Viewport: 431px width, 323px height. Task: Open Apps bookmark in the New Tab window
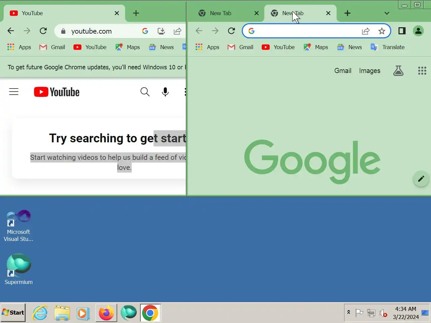tap(207, 47)
